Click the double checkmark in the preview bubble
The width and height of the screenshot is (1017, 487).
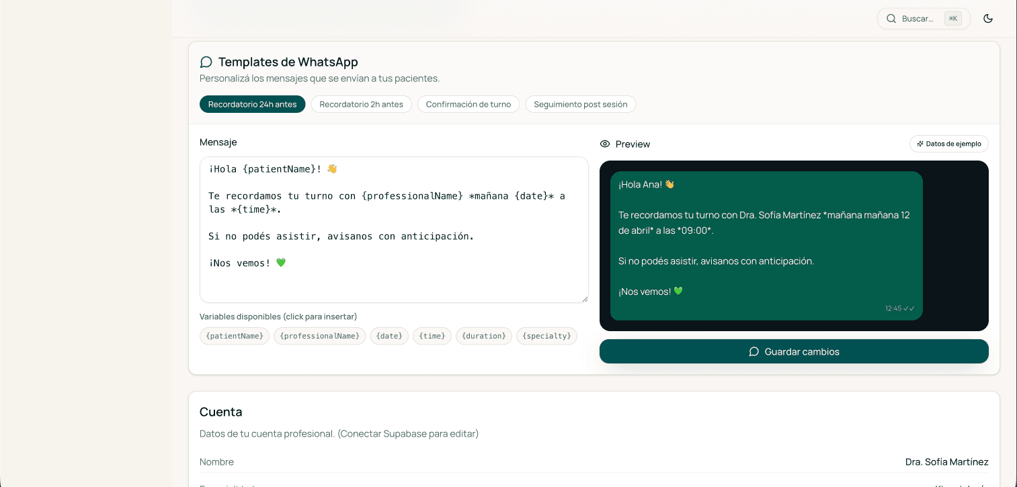point(909,308)
